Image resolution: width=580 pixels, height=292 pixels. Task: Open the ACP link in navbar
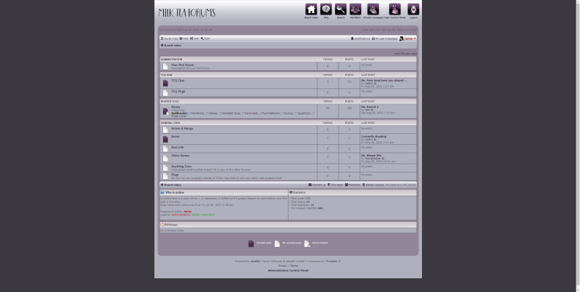pos(194,38)
